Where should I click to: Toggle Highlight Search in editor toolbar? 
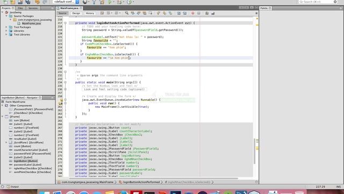point(145,13)
